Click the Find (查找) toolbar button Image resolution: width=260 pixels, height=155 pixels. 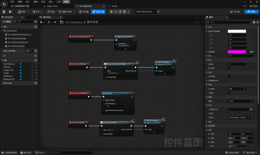pos(51,12)
